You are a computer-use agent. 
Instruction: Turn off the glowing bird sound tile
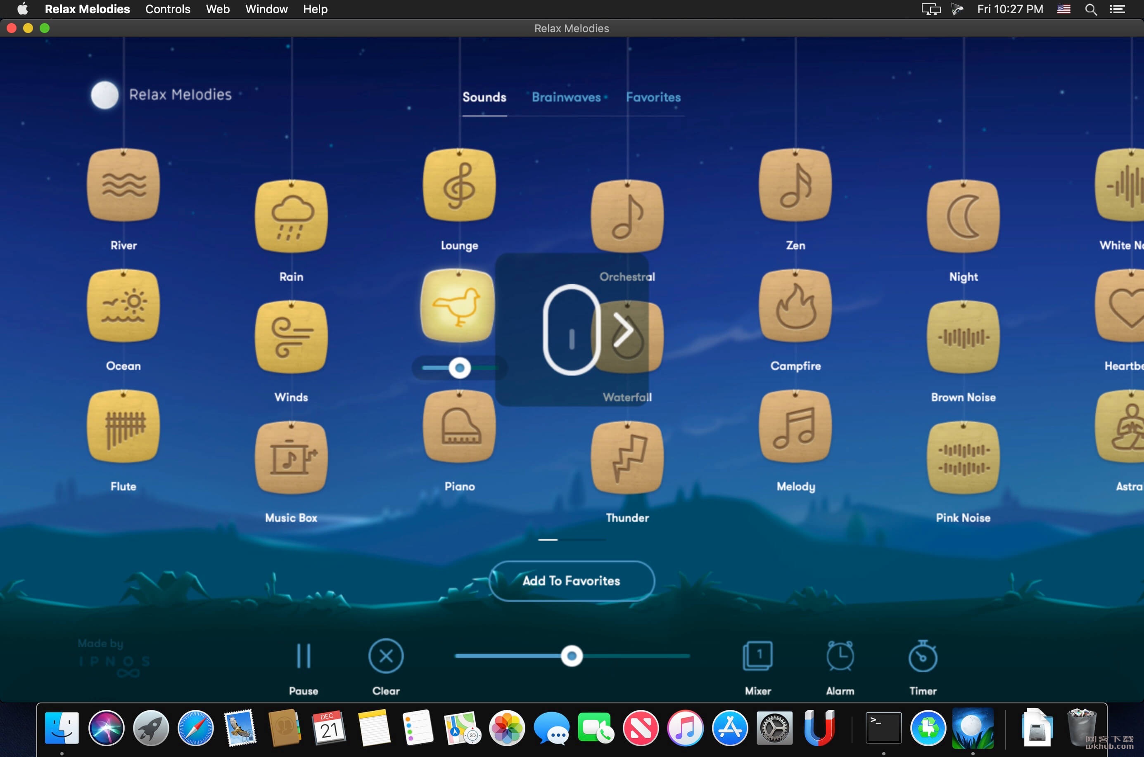[x=458, y=305]
